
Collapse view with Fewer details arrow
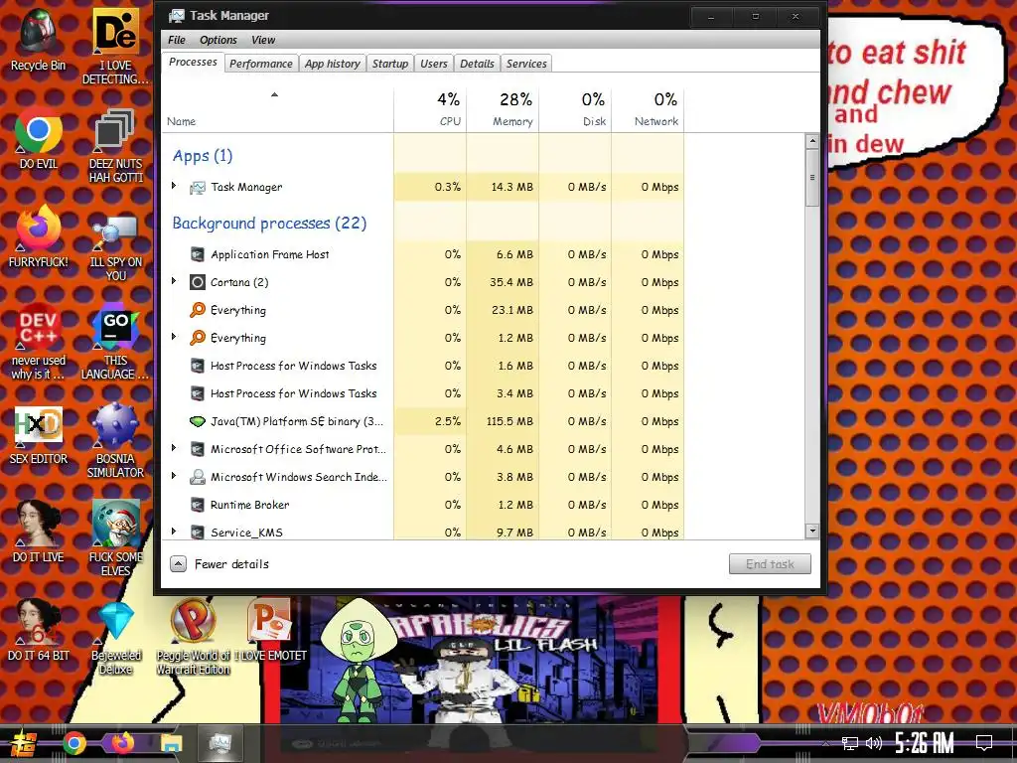click(x=179, y=564)
